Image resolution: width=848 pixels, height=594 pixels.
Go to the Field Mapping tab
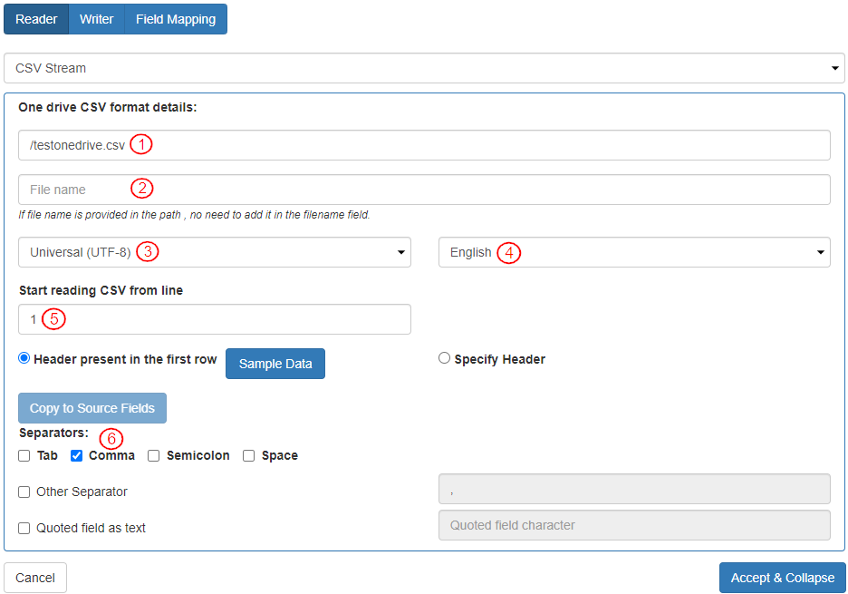(x=176, y=19)
